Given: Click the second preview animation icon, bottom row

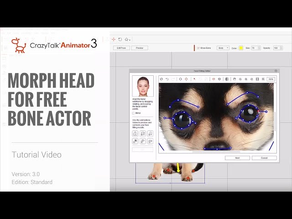Looking at the screenshot, I should pyautogui.click(x=143, y=141).
